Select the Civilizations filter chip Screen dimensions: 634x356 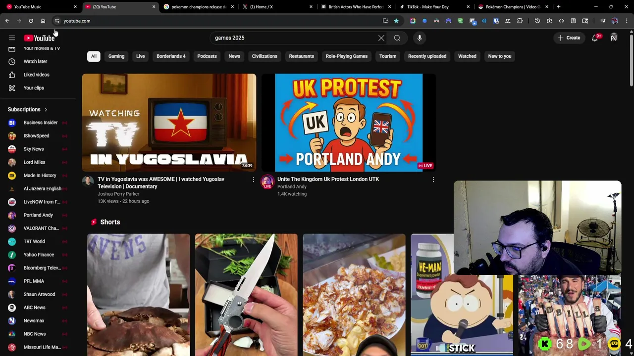264,56
